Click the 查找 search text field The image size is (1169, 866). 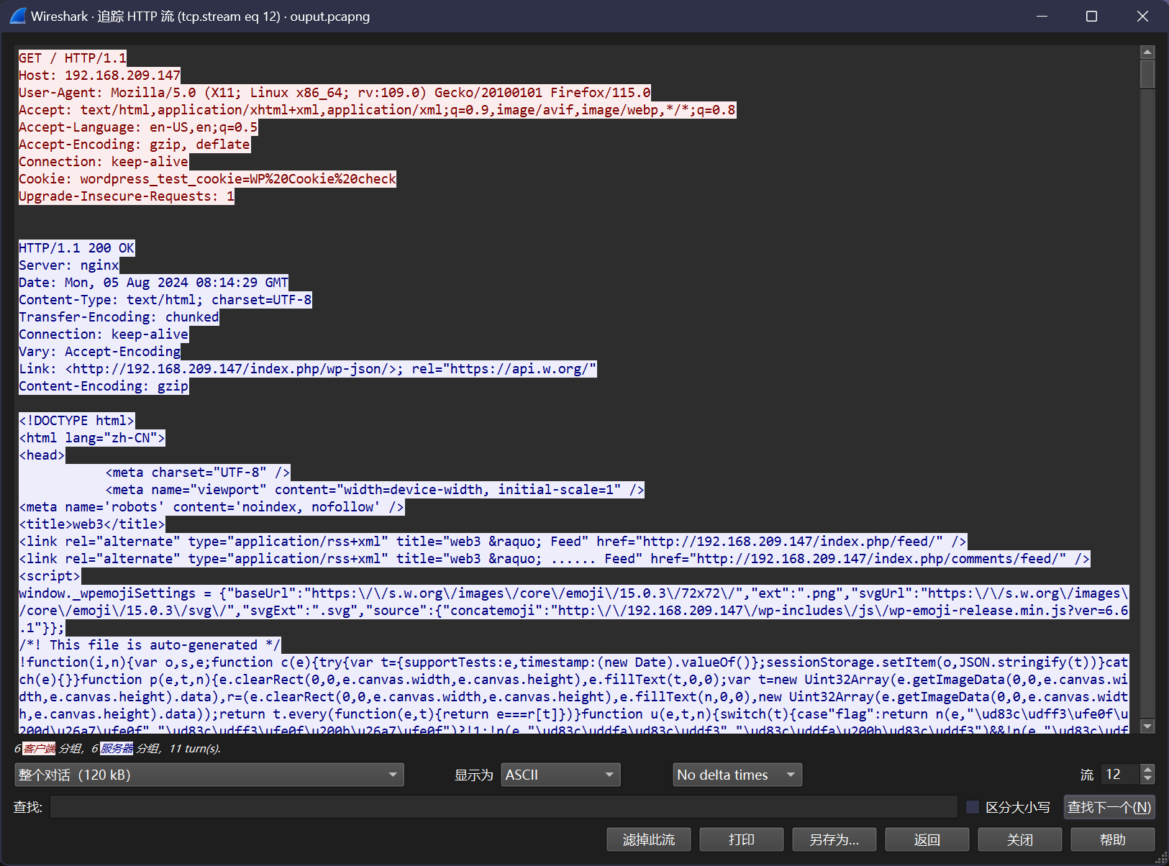pos(504,807)
